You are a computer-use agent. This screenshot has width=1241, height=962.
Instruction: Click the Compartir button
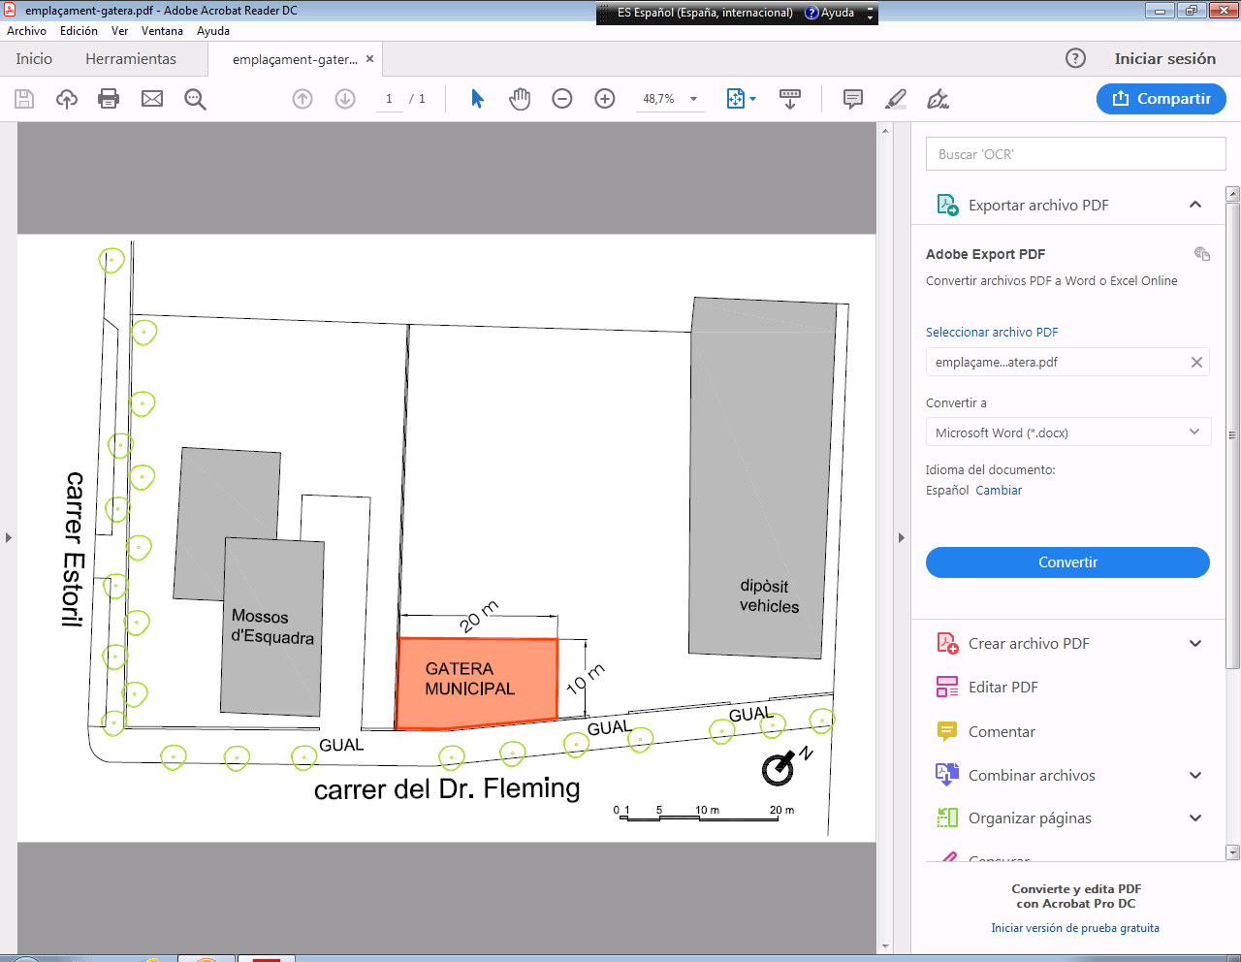[1161, 99]
